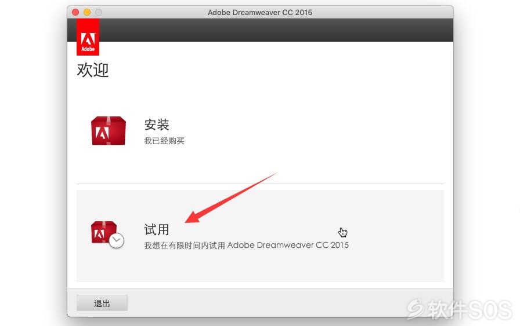Click the red Adobe logo badge
This screenshot has width=520, height=326.
88,36
